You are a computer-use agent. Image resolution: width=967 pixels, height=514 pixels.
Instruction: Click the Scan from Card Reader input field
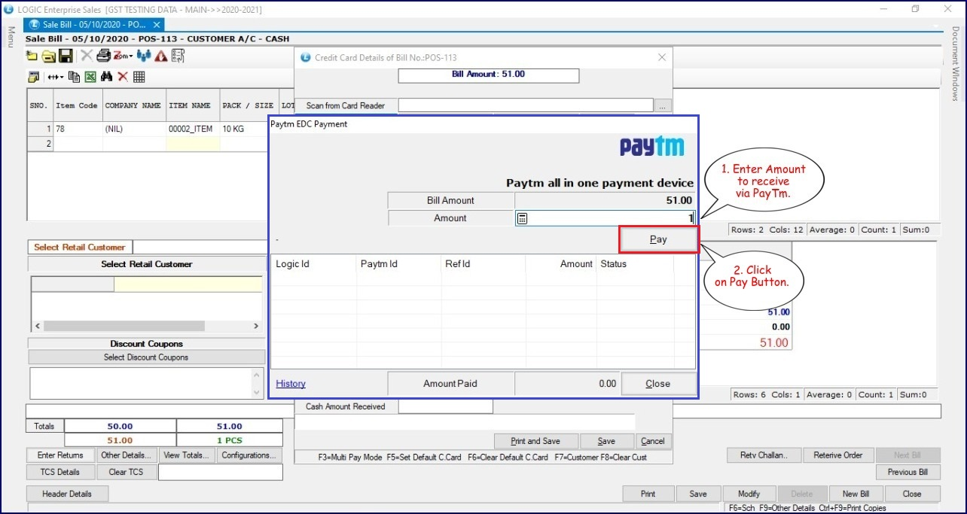point(526,106)
